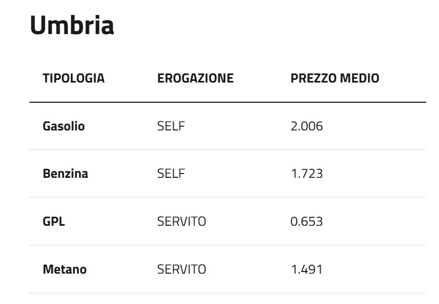
Task: Click the Gasolio price 2.006
Action: click(307, 126)
